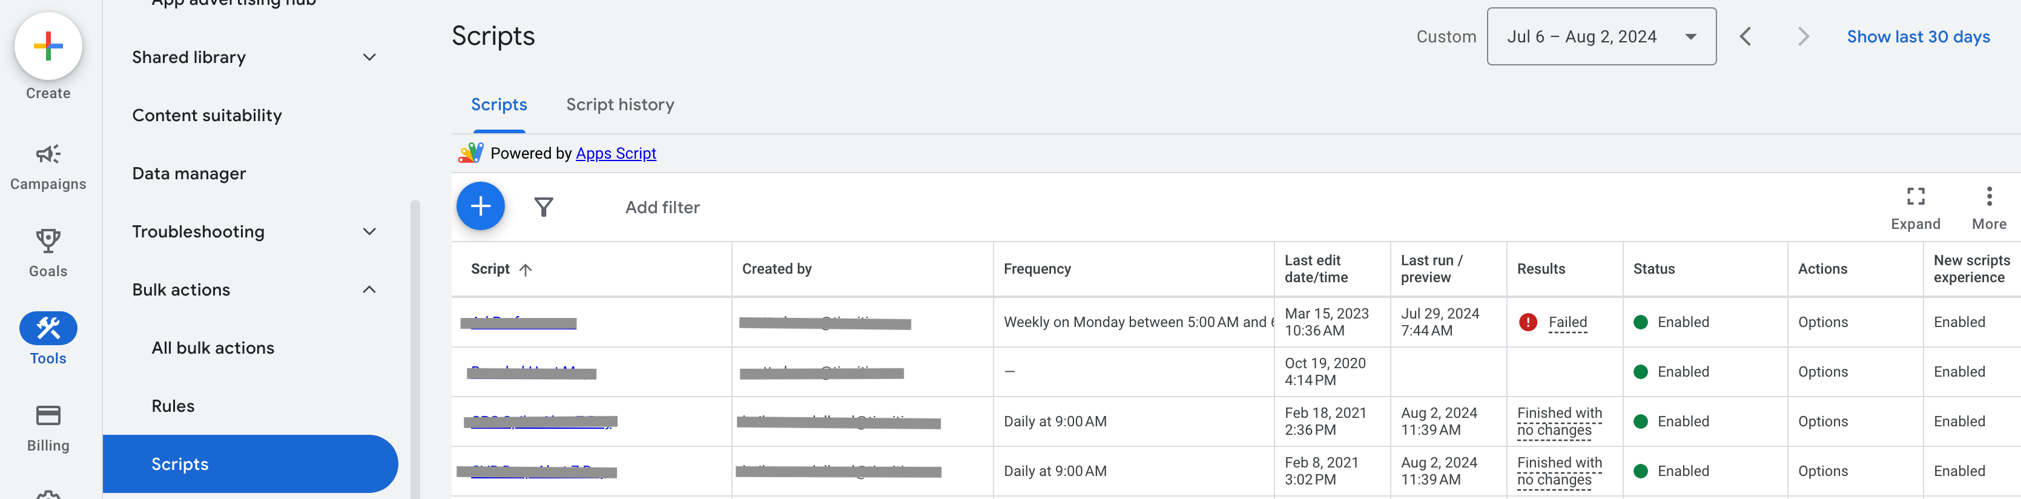
Task: Open Options for Feb 8, 2021 script
Action: pyautogui.click(x=1822, y=472)
